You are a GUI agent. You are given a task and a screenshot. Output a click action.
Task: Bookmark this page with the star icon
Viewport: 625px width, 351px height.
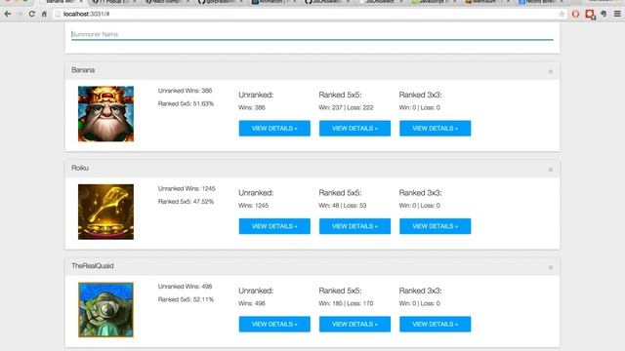tap(562, 14)
